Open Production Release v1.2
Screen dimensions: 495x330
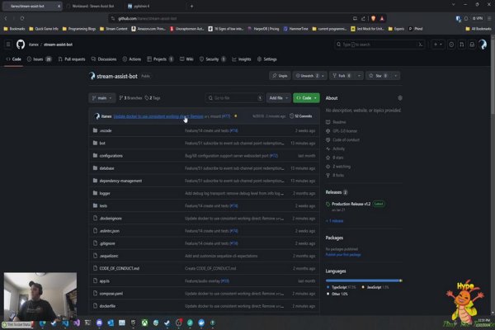[x=351, y=204]
